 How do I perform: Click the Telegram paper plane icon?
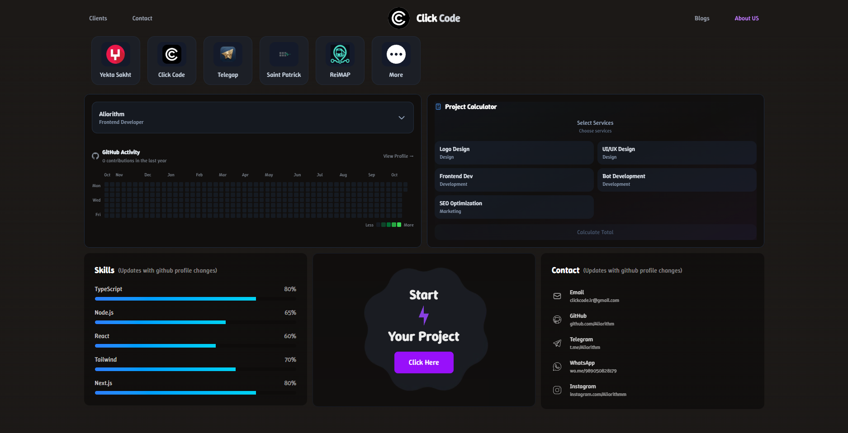tap(557, 343)
